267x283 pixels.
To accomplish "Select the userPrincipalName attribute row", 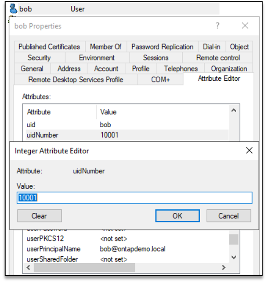I will [127, 249].
